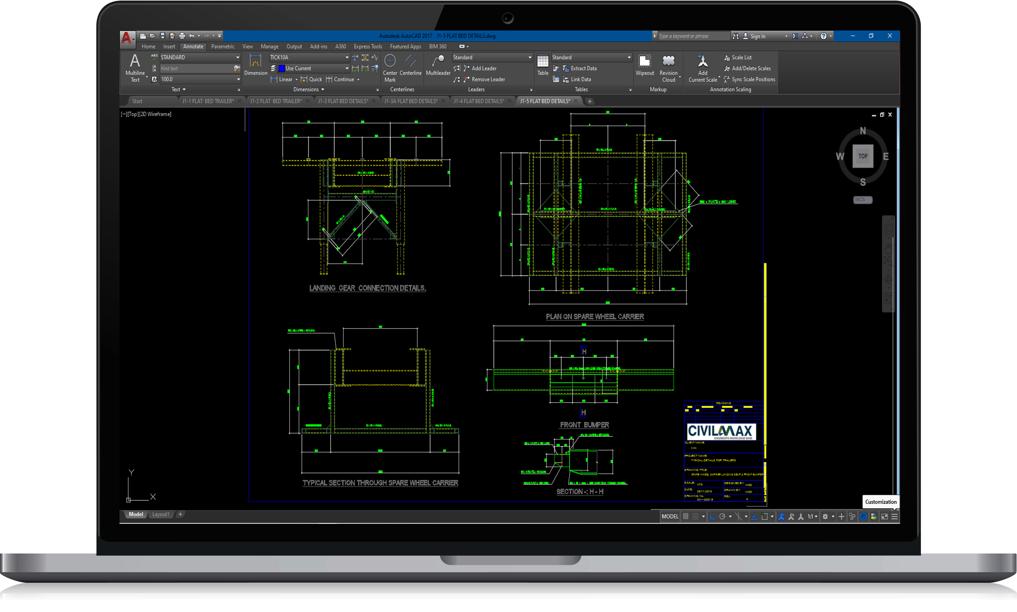
Task: Open Workspace Switching gear in status bar
Action: point(825,516)
